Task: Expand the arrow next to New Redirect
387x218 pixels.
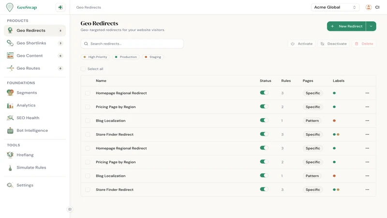Action: [371, 26]
